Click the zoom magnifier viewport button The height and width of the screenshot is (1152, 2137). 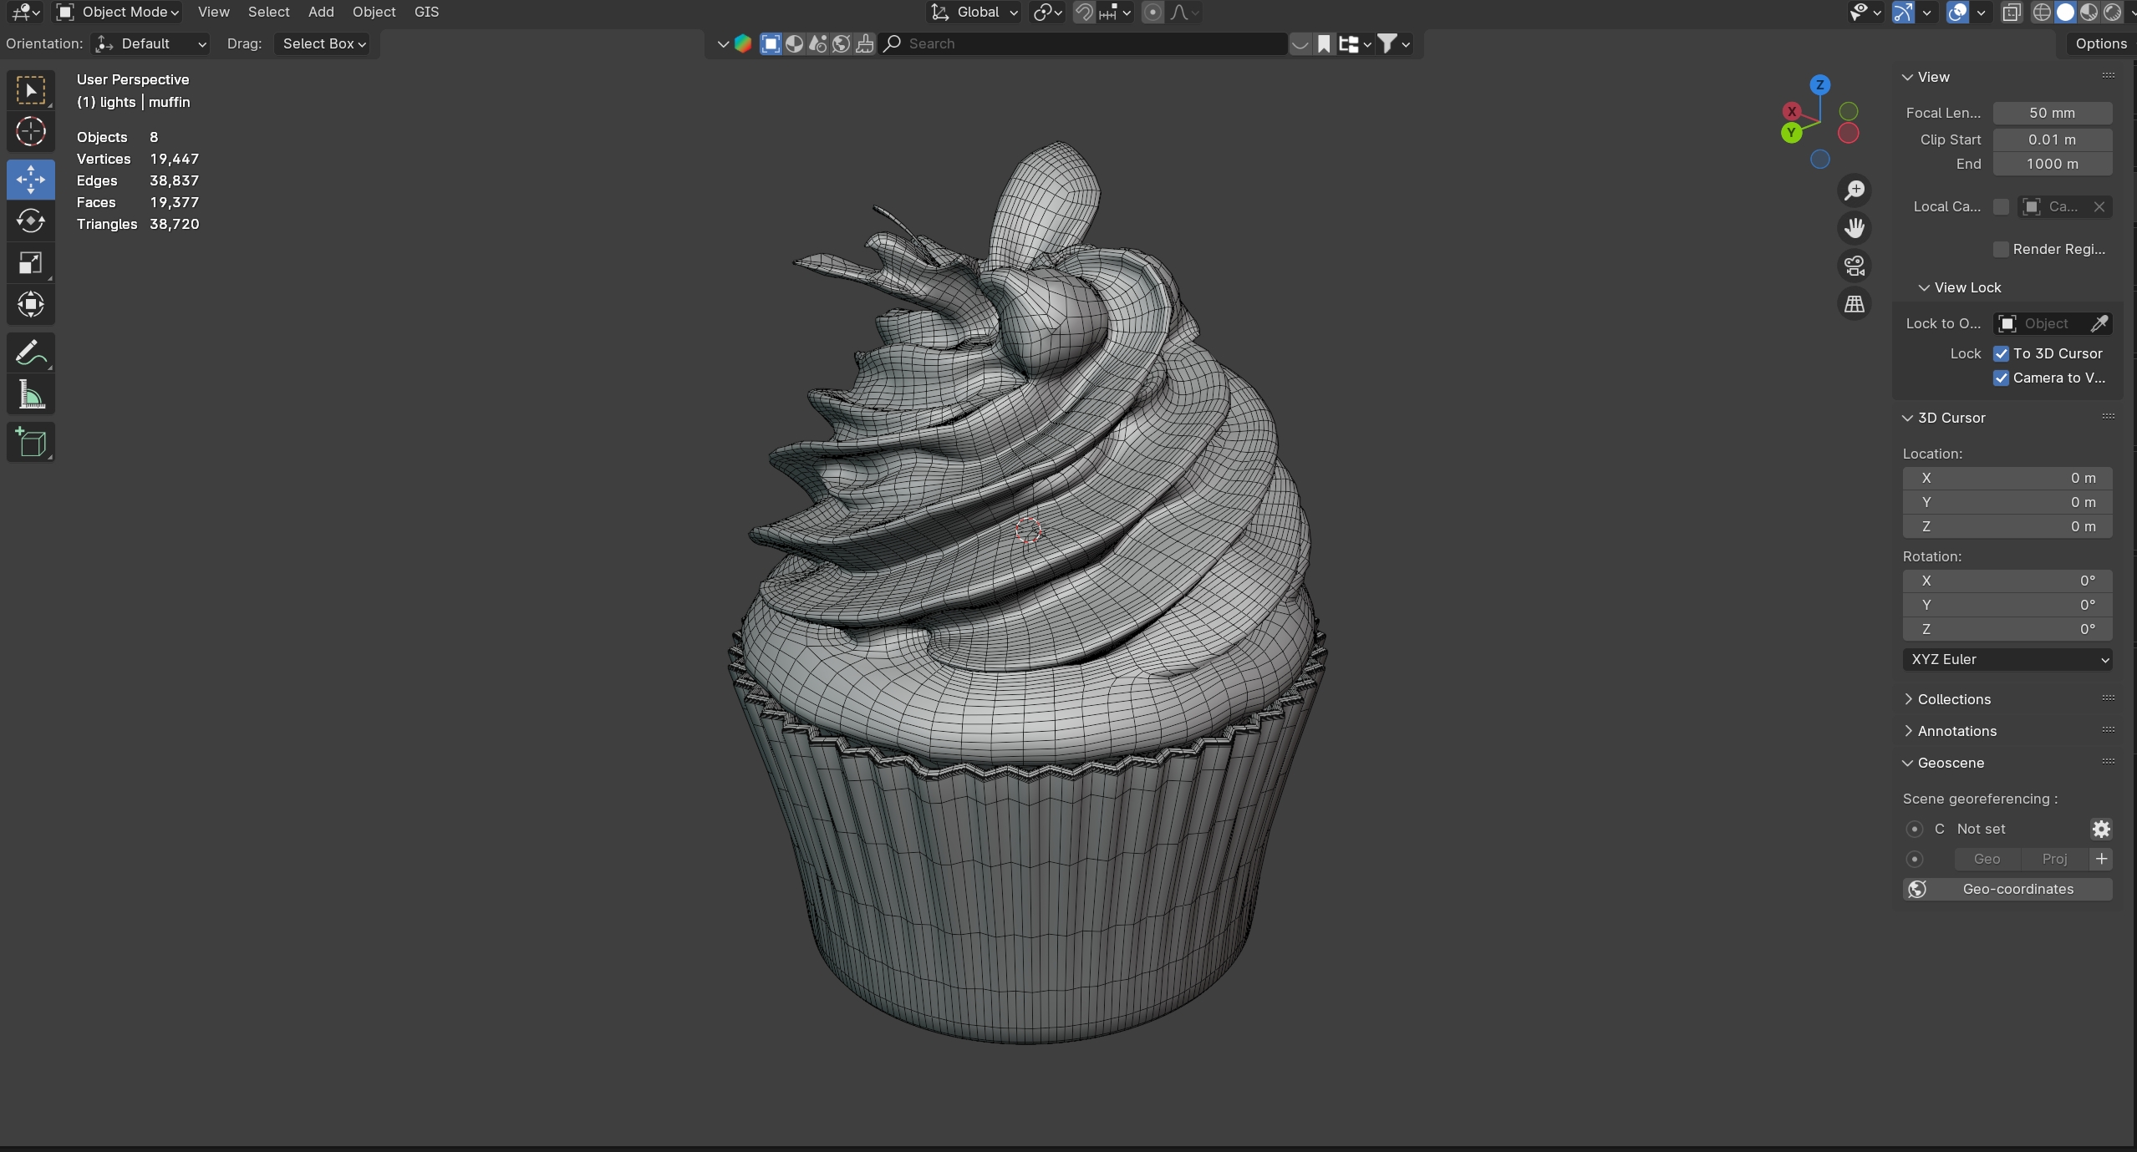tap(1855, 190)
